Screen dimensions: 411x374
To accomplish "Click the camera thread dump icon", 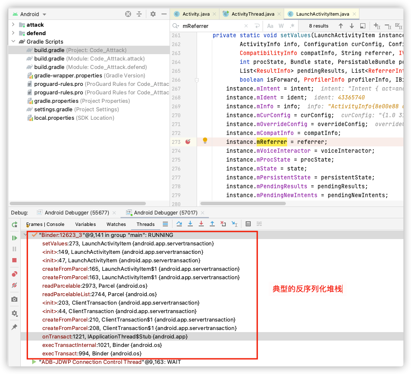I will coord(14,299).
